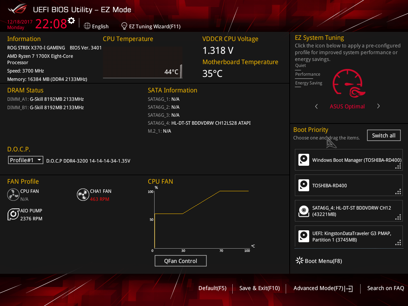Screen dimensions: 408x306
Task: Click Memory 16384 MB info line
Action: pyautogui.click(x=47, y=79)
